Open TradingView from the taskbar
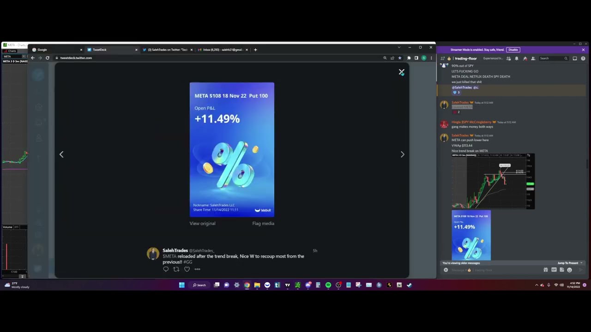Viewport: 591px width, 332px height. (x=287, y=285)
